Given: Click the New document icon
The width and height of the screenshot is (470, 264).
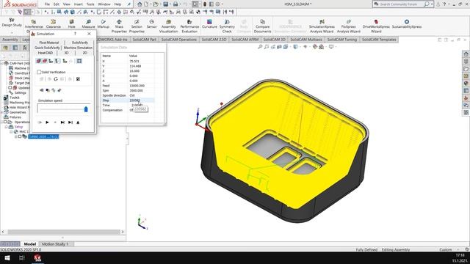Looking at the screenshot, I should [146, 4].
